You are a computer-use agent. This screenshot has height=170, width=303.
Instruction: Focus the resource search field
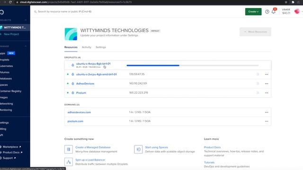point(64,11)
